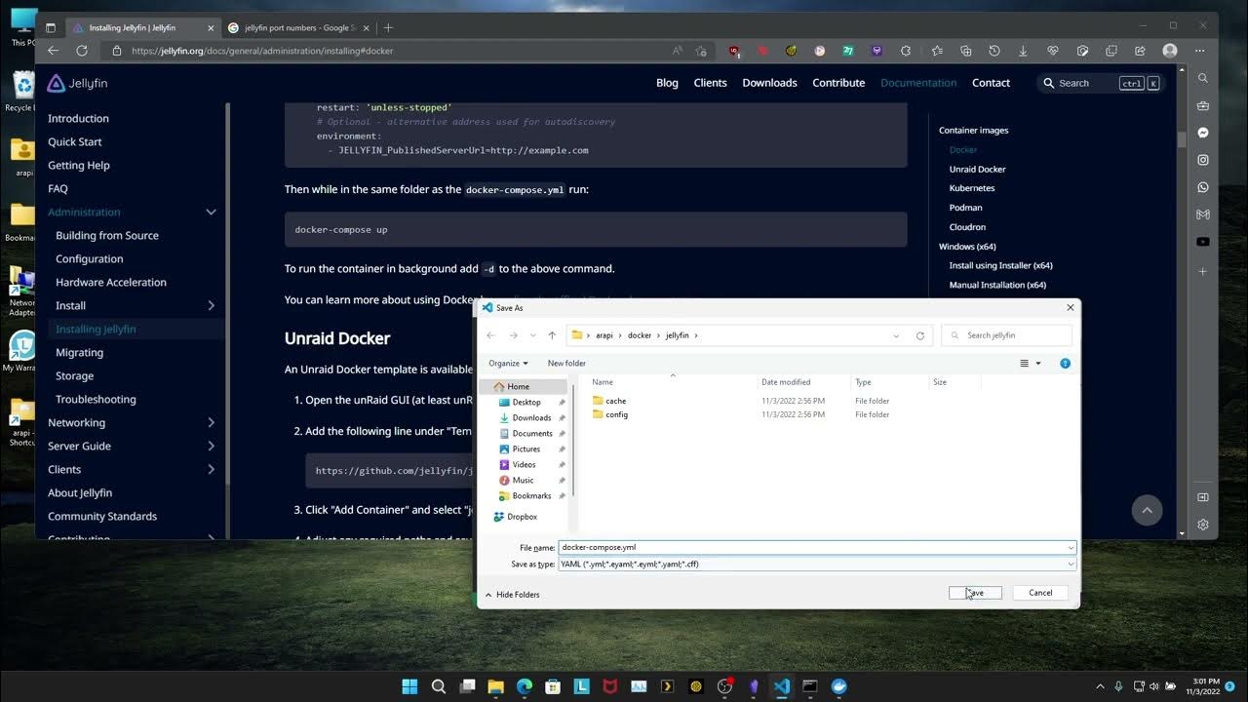Viewport: 1248px width, 702px height.
Task: Open the File name history dropdown arrow
Action: coord(1071,547)
